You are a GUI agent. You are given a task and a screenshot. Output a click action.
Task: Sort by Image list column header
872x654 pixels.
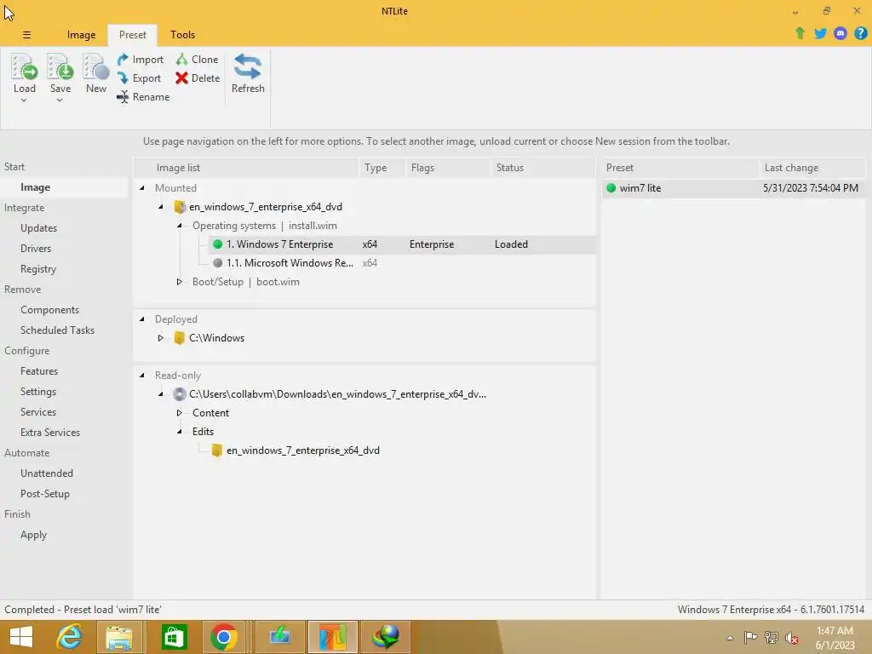[247, 168]
